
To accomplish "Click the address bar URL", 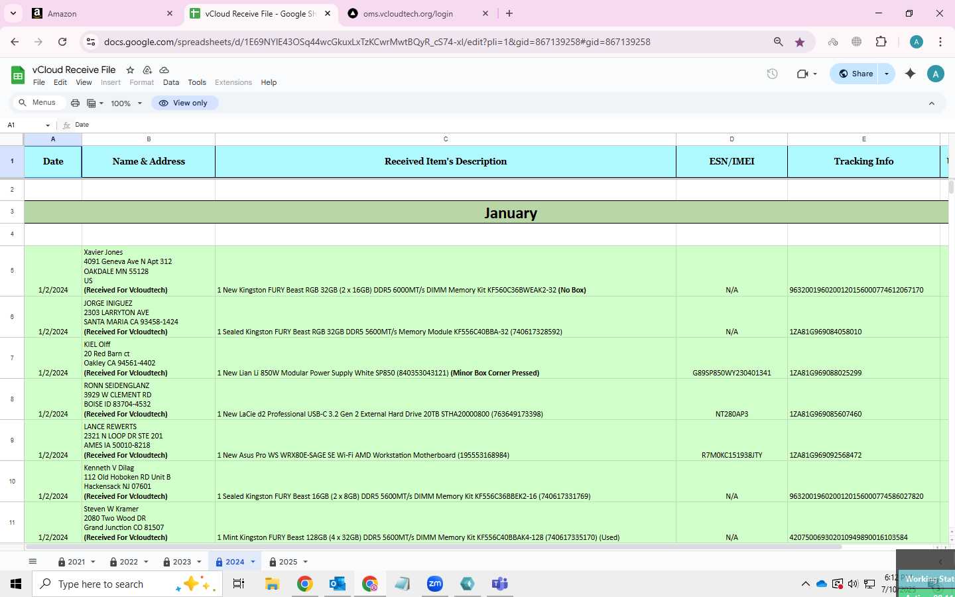I will (x=377, y=42).
